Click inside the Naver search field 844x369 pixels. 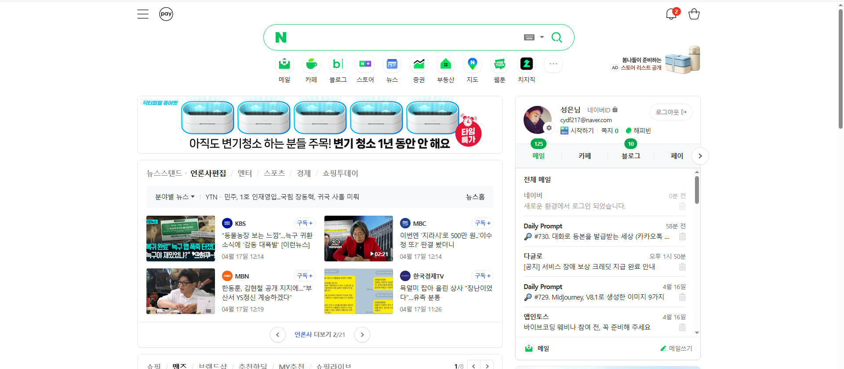tap(404, 37)
